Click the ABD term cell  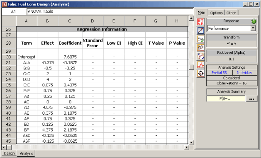[x=27, y=135]
